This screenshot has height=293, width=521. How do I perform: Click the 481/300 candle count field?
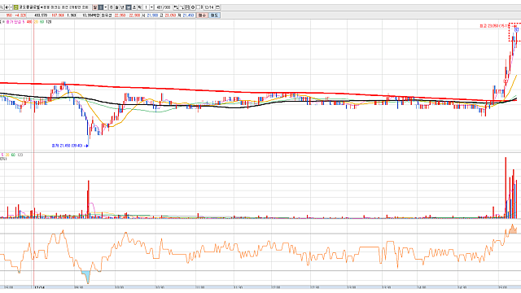(x=164, y=7)
